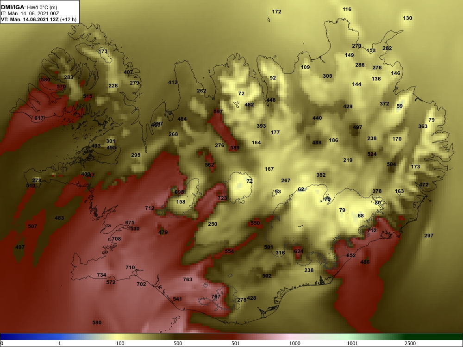Click the 734 height value

(x=101, y=275)
